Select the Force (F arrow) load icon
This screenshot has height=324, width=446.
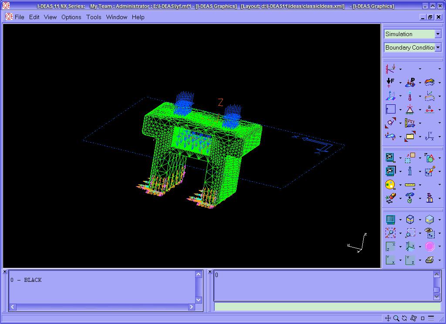point(390,82)
